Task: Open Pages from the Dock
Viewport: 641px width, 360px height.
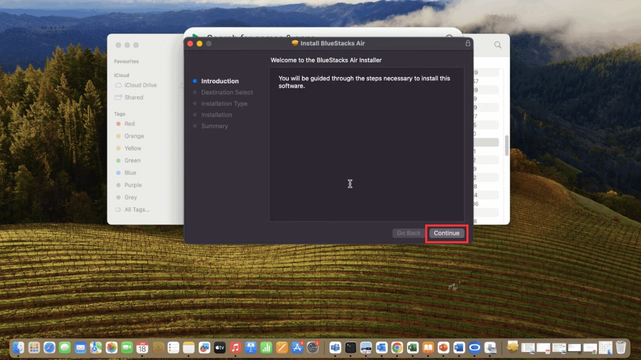Action: point(282,348)
